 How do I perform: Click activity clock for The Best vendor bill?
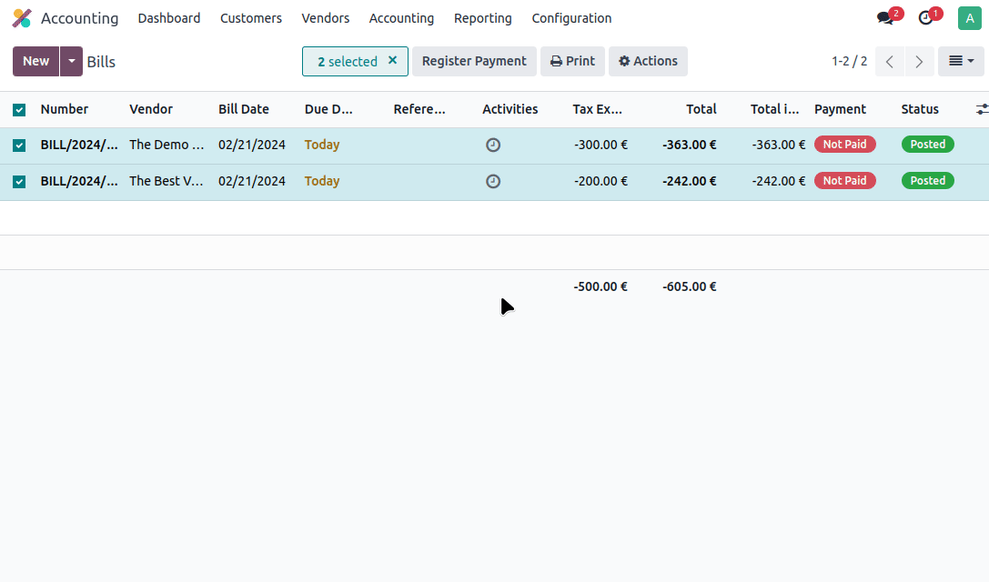493,181
